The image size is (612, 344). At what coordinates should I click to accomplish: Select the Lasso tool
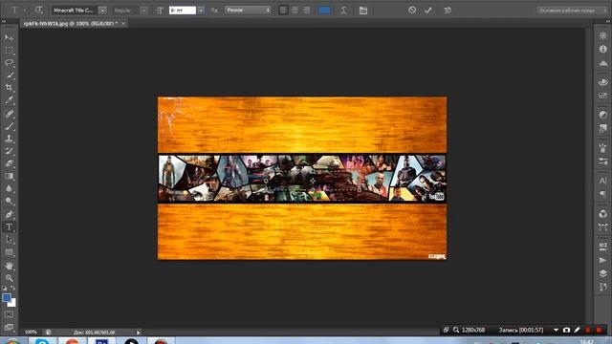coord(9,62)
